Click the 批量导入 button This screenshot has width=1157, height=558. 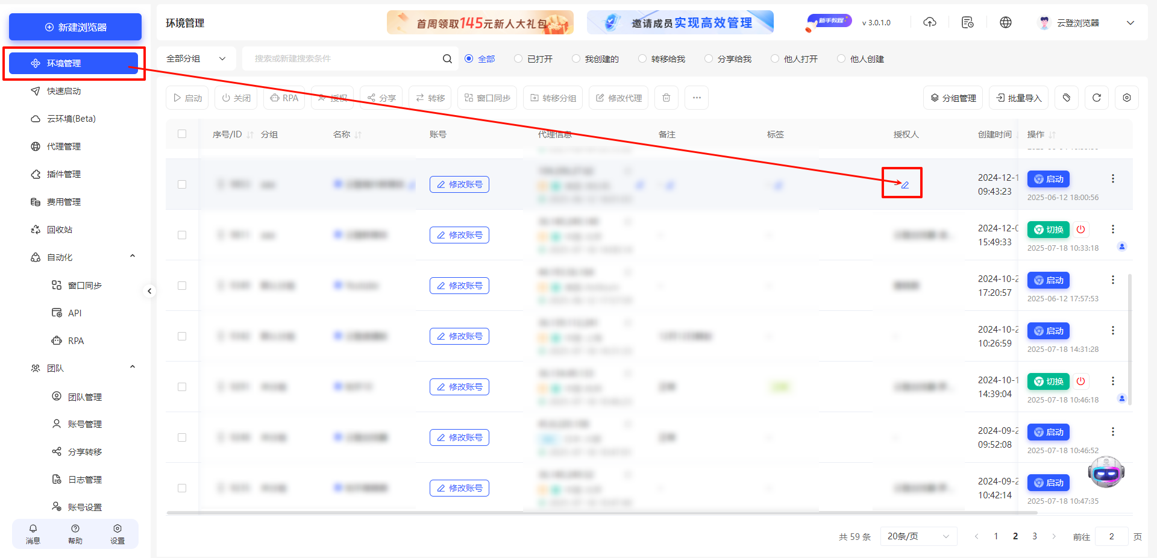click(x=1019, y=98)
